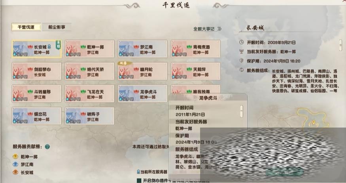Screen dimensions: 346x183
Task: Click the server composition icon beside 服务器组成
Action: [x=242, y=70]
